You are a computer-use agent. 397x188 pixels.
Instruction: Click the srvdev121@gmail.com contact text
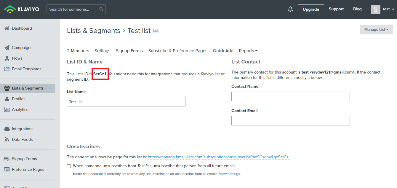[x=332, y=72]
